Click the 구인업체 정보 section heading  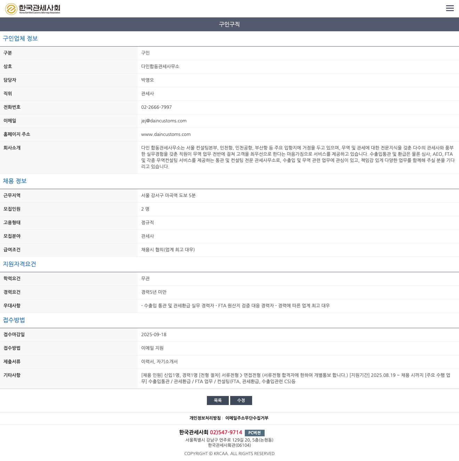20,39
